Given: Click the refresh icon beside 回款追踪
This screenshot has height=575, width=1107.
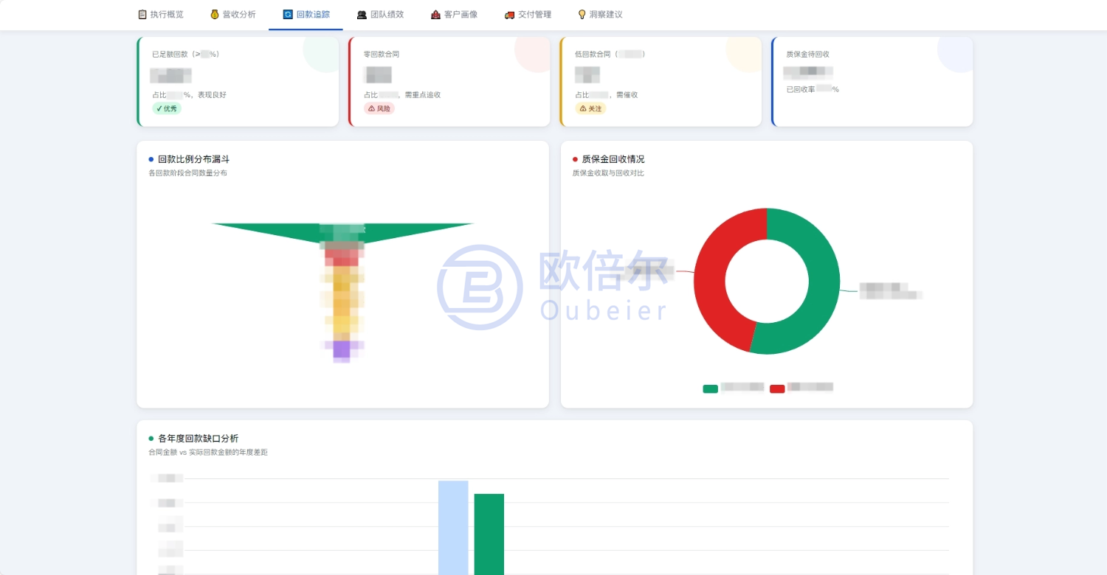Looking at the screenshot, I should (x=288, y=14).
